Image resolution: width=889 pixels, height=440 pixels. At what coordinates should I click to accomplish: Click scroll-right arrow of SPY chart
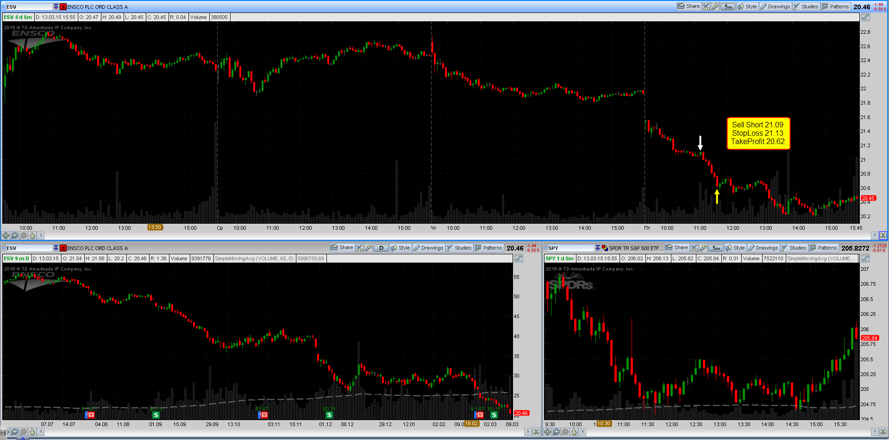pos(874,432)
